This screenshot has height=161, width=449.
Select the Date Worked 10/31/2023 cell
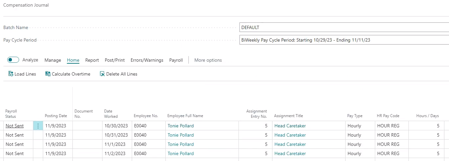pyautogui.click(x=116, y=135)
